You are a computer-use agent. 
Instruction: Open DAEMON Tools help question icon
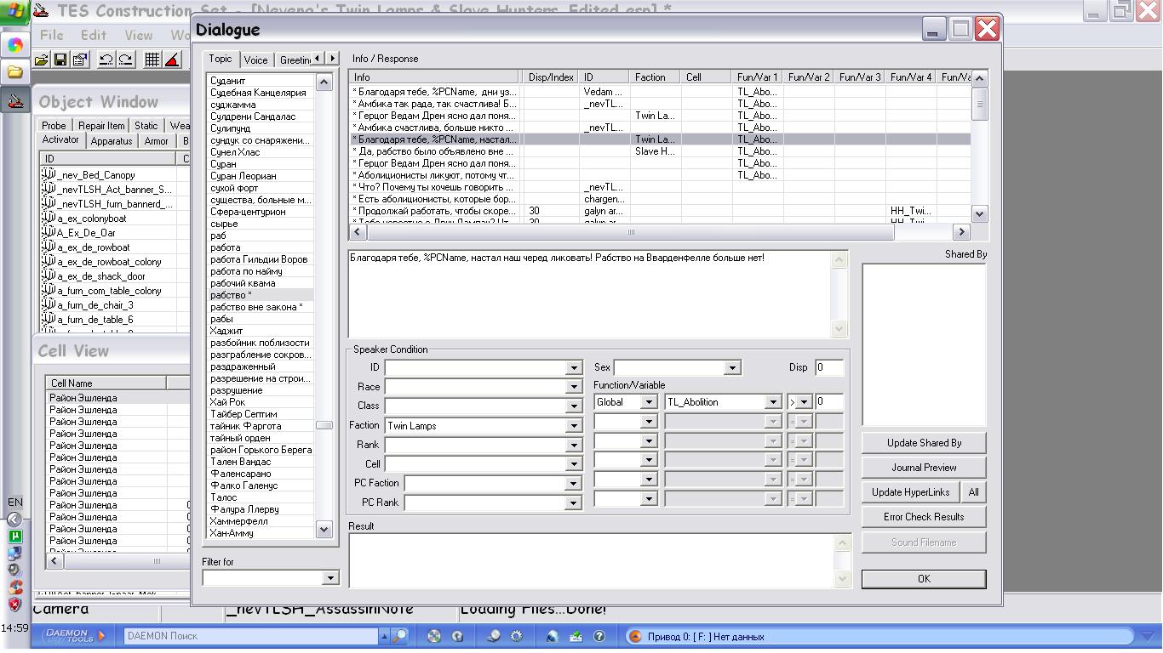599,636
